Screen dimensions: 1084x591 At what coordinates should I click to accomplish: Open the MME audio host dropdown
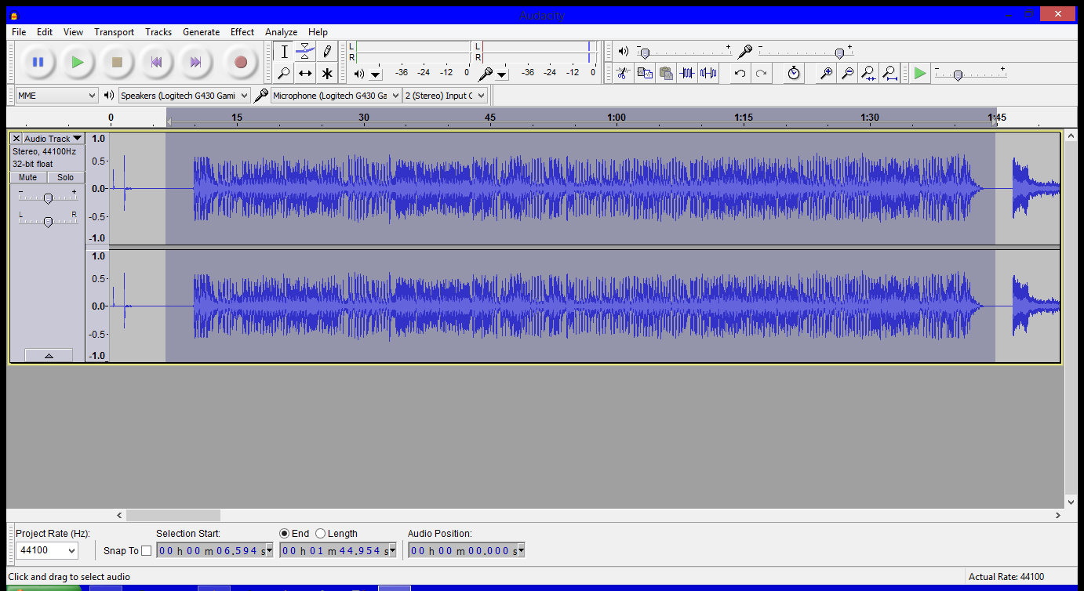(56, 95)
